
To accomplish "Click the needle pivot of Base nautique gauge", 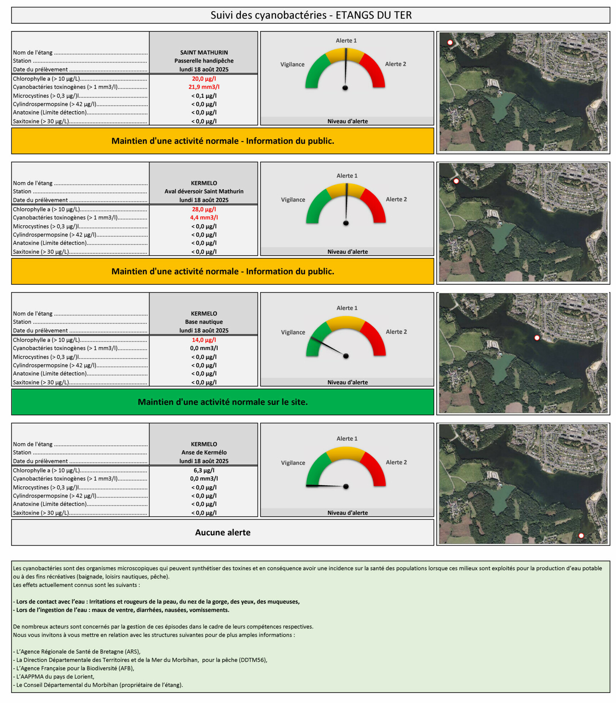I will pyautogui.click(x=346, y=356).
